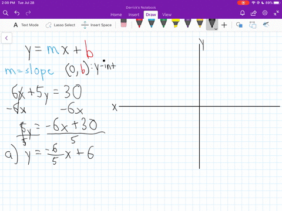Open the Home tab
282x211 pixels.
pos(116,15)
